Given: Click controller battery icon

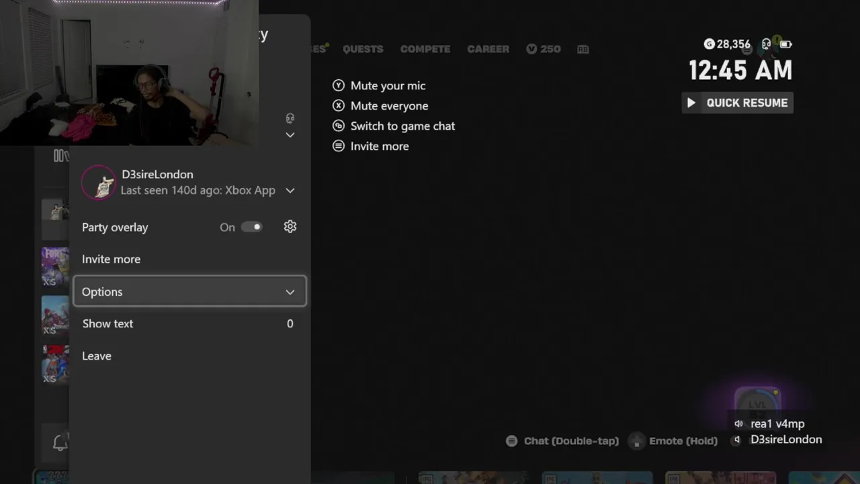Looking at the screenshot, I should point(785,44).
